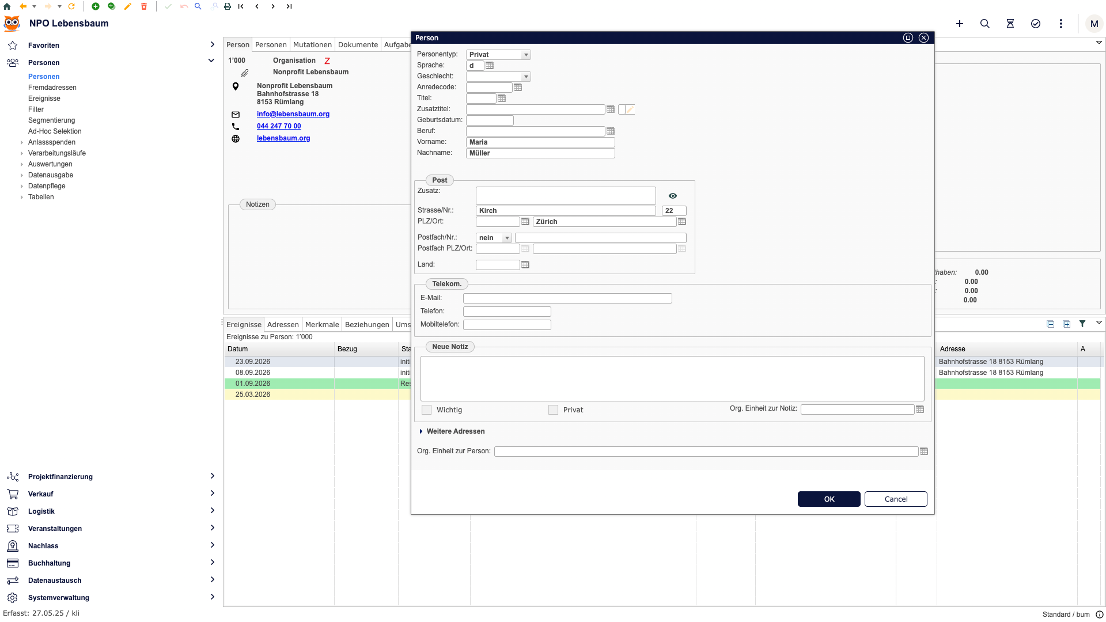Image resolution: width=1106 pixels, height=622 pixels.
Task: Check the Privat note checkbox
Action: point(554,410)
